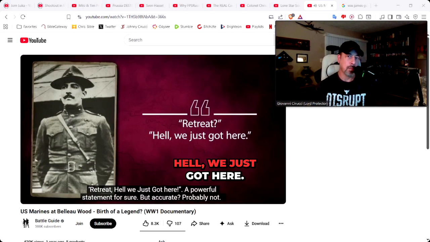430x242 pixels.
Task: Reload the current page
Action: [x=23, y=17]
